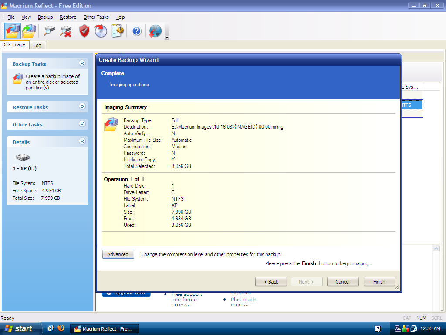The height and width of the screenshot is (335, 446).
Task: Click the wizard window resize grip corner
Action: [x=396, y=287]
